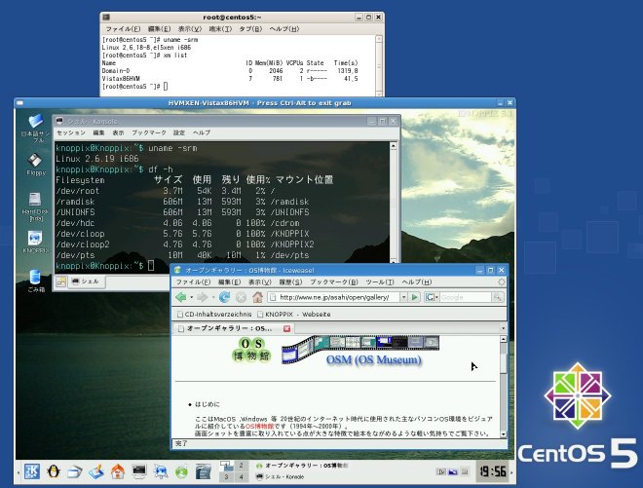Open the search engine selector dropdown
This screenshot has width=643, height=488.
tap(432, 297)
